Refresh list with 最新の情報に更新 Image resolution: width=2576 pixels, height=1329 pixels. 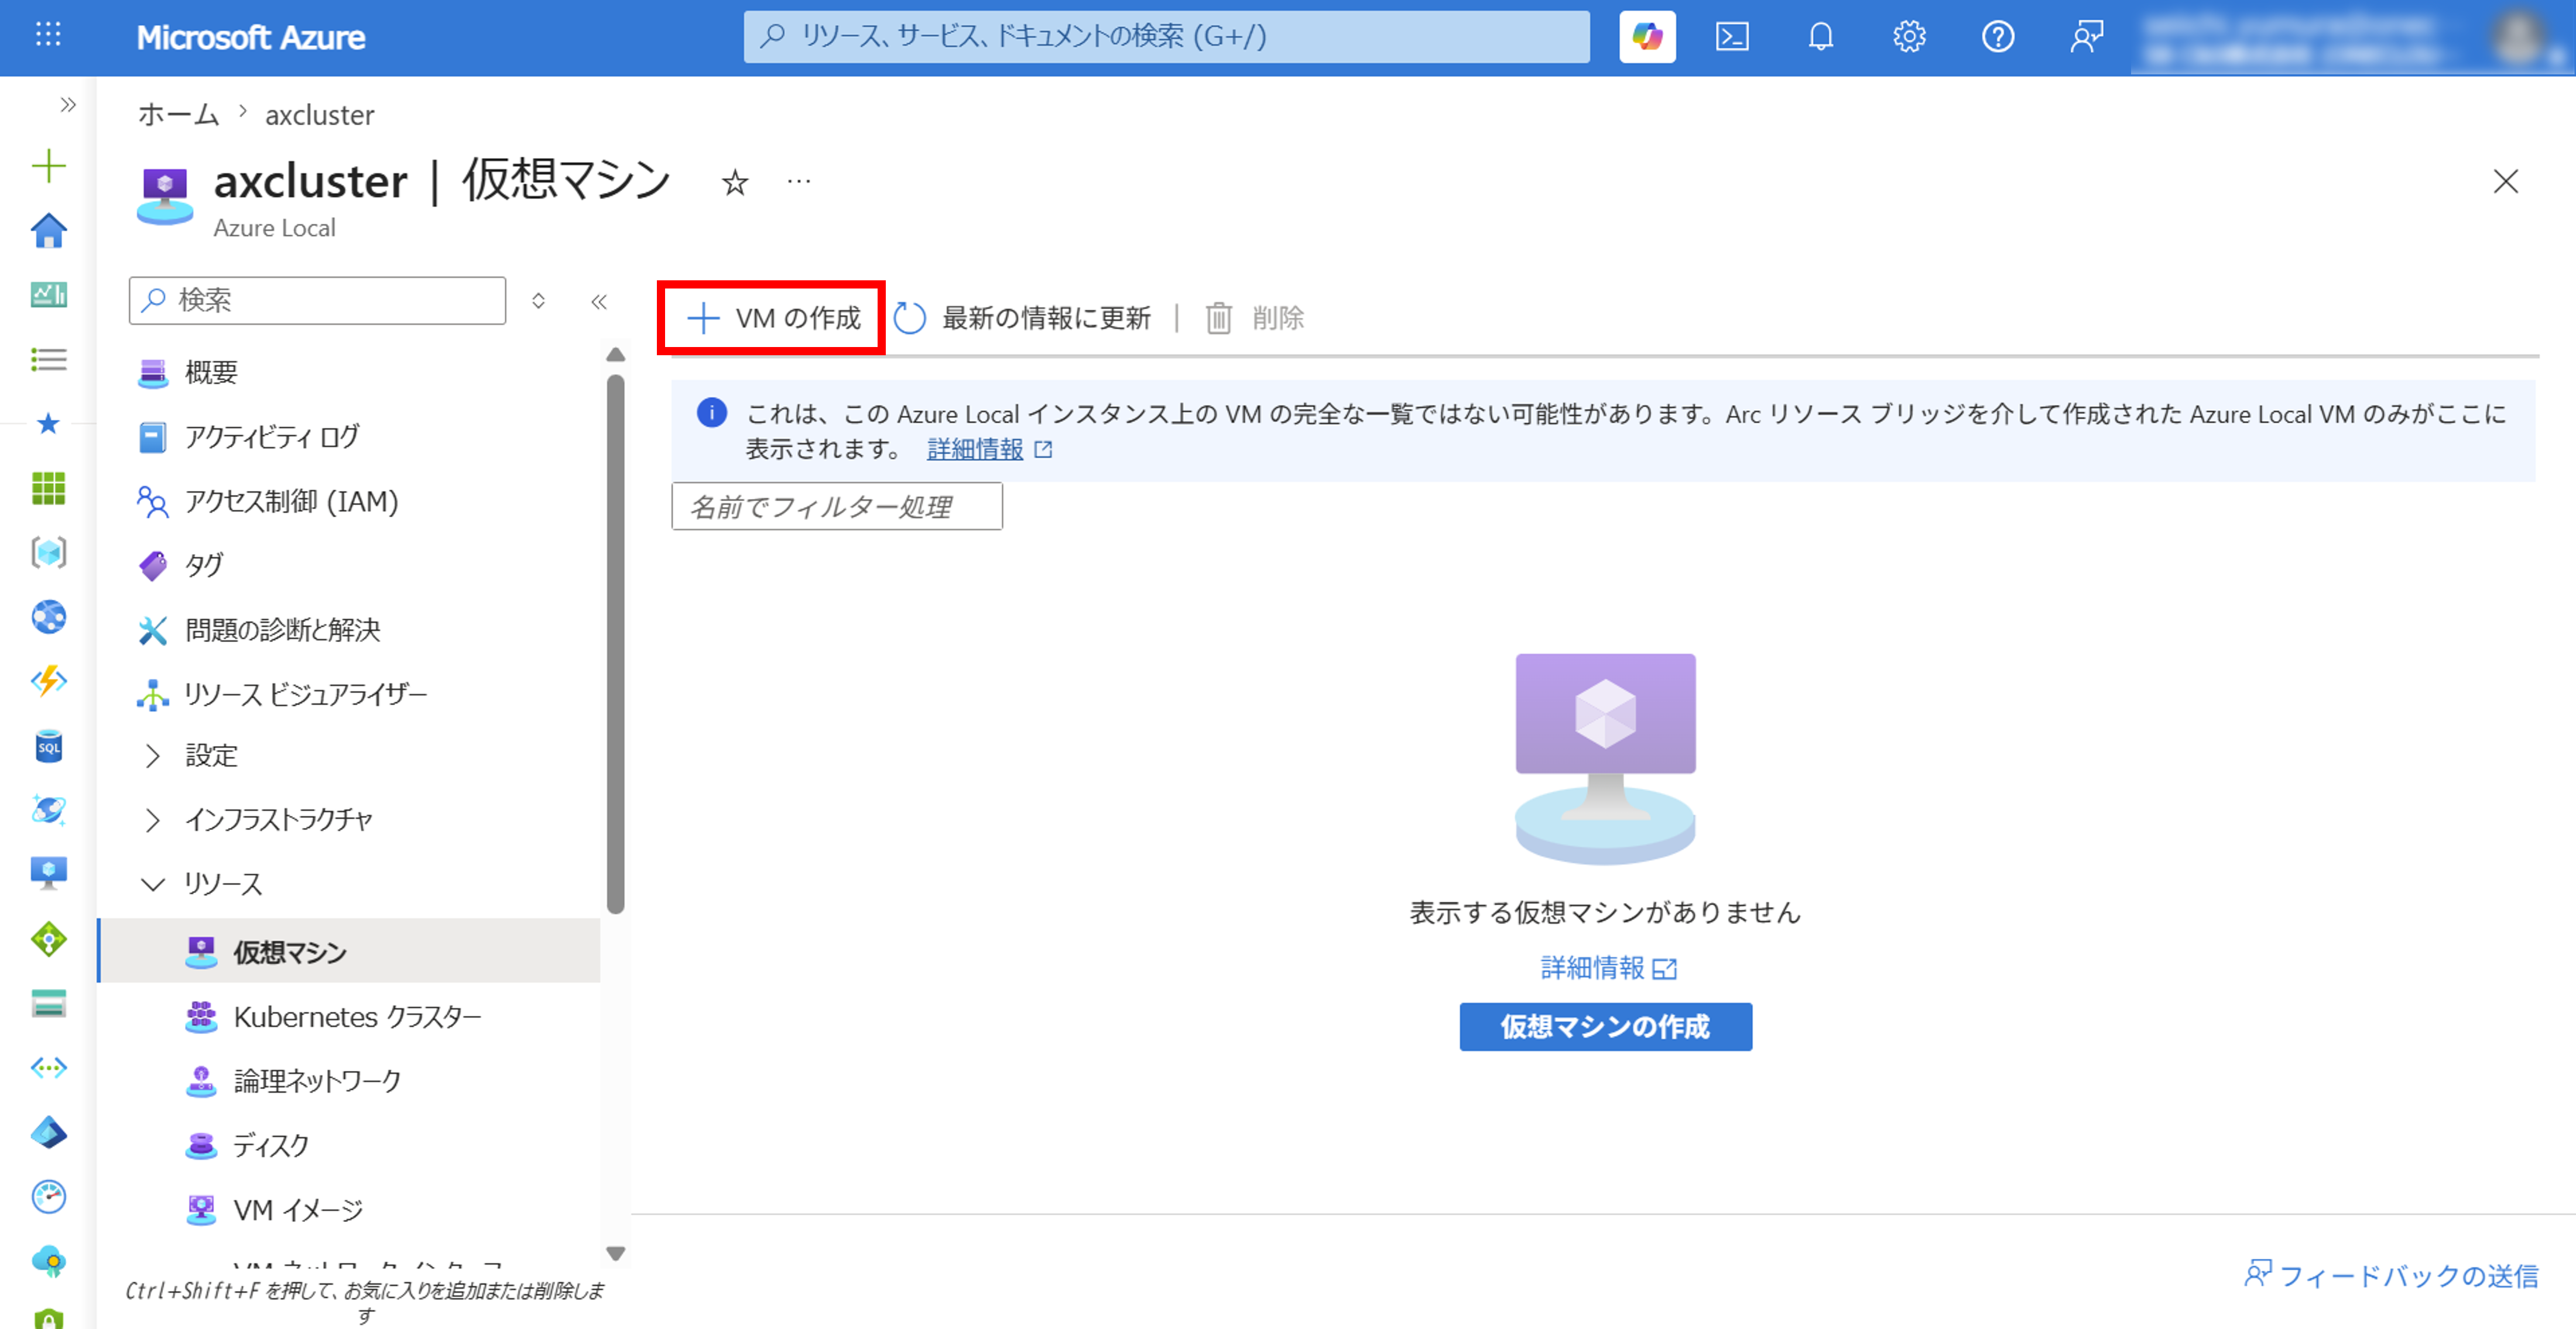pyautogui.click(x=1022, y=318)
